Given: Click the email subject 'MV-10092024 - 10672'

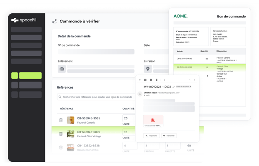Looking at the screenshot, I should tap(157, 87).
